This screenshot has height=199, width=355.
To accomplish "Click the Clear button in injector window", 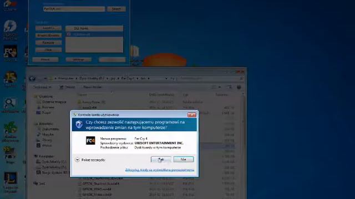I will 48,50.
